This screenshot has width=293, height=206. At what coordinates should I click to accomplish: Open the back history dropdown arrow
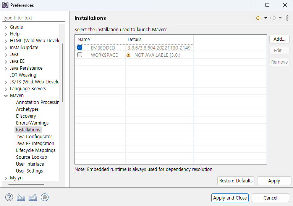pyautogui.click(x=265, y=18)
